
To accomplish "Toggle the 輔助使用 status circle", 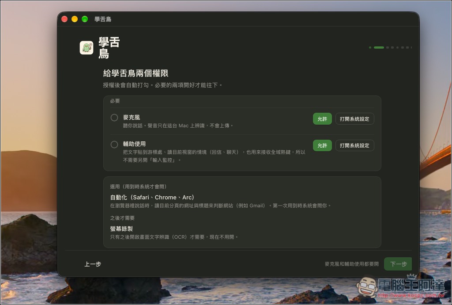I will click(114, 145).
